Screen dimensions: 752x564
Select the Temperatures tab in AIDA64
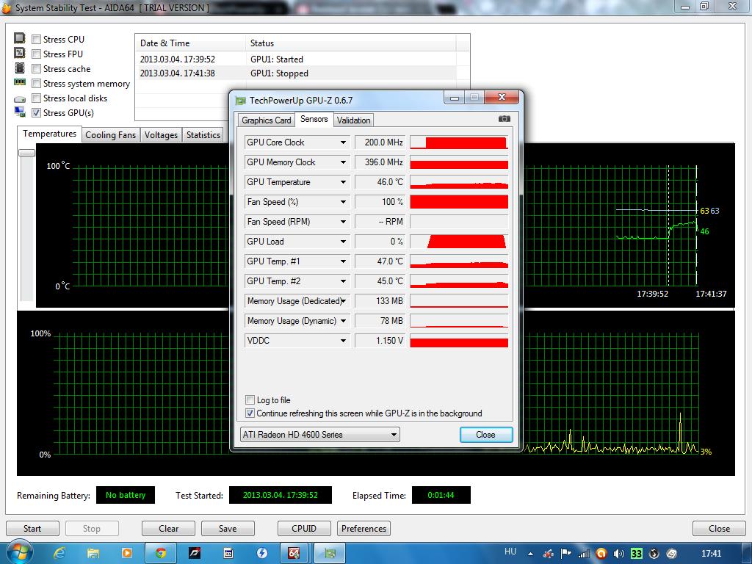pos(49,134)
